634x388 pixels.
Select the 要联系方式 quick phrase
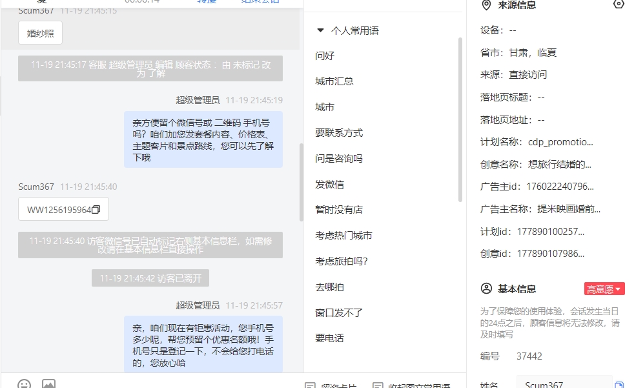pos(339,133)
